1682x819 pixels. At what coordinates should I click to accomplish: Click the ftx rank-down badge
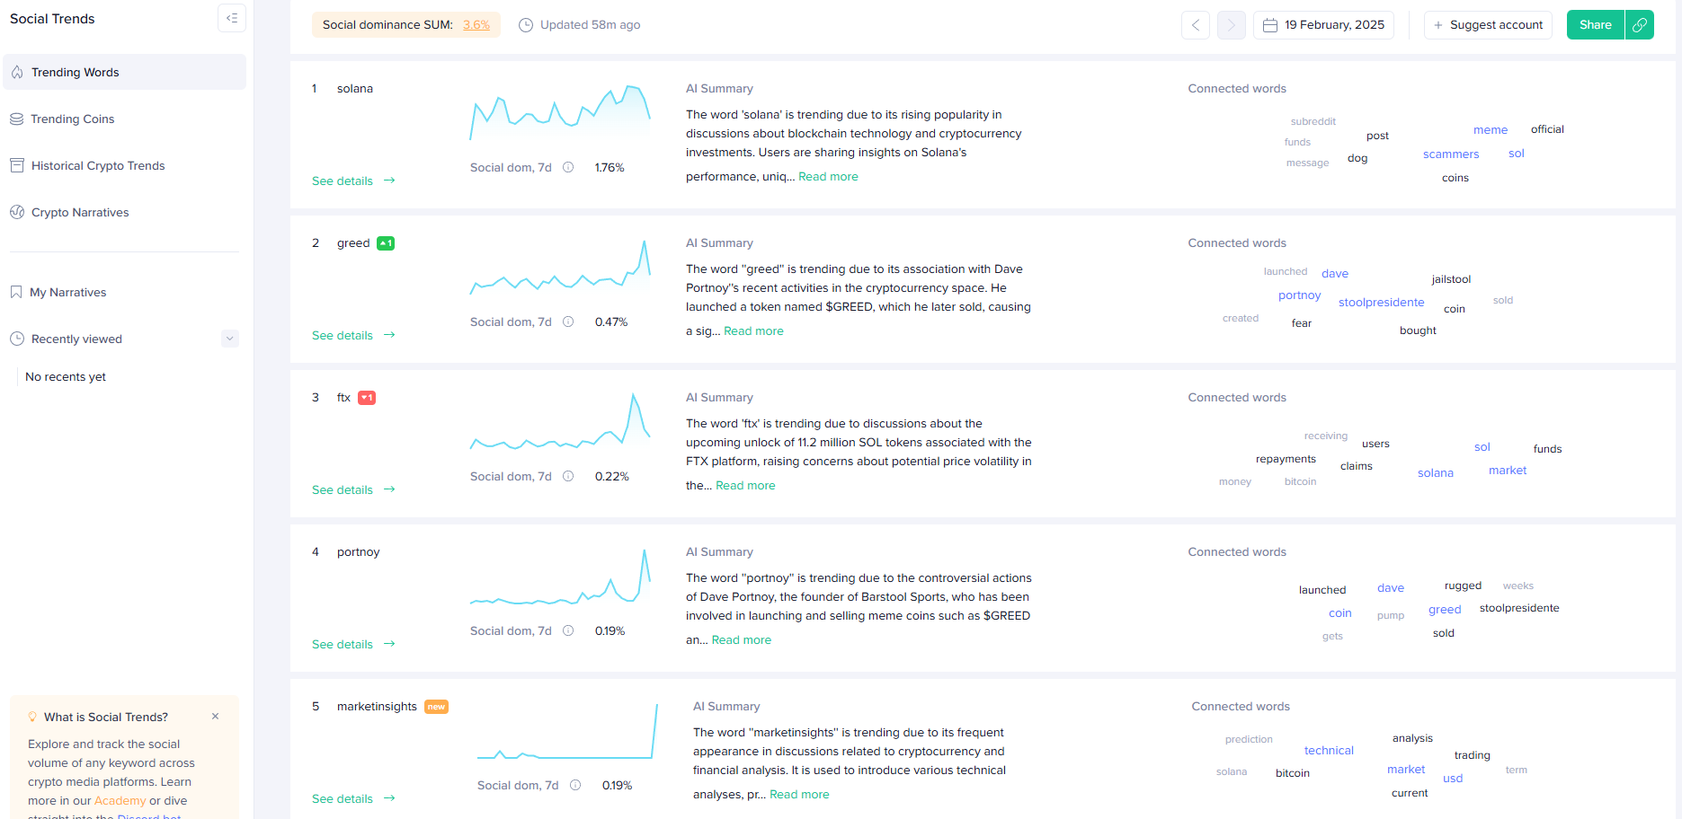tap(367, 398)
